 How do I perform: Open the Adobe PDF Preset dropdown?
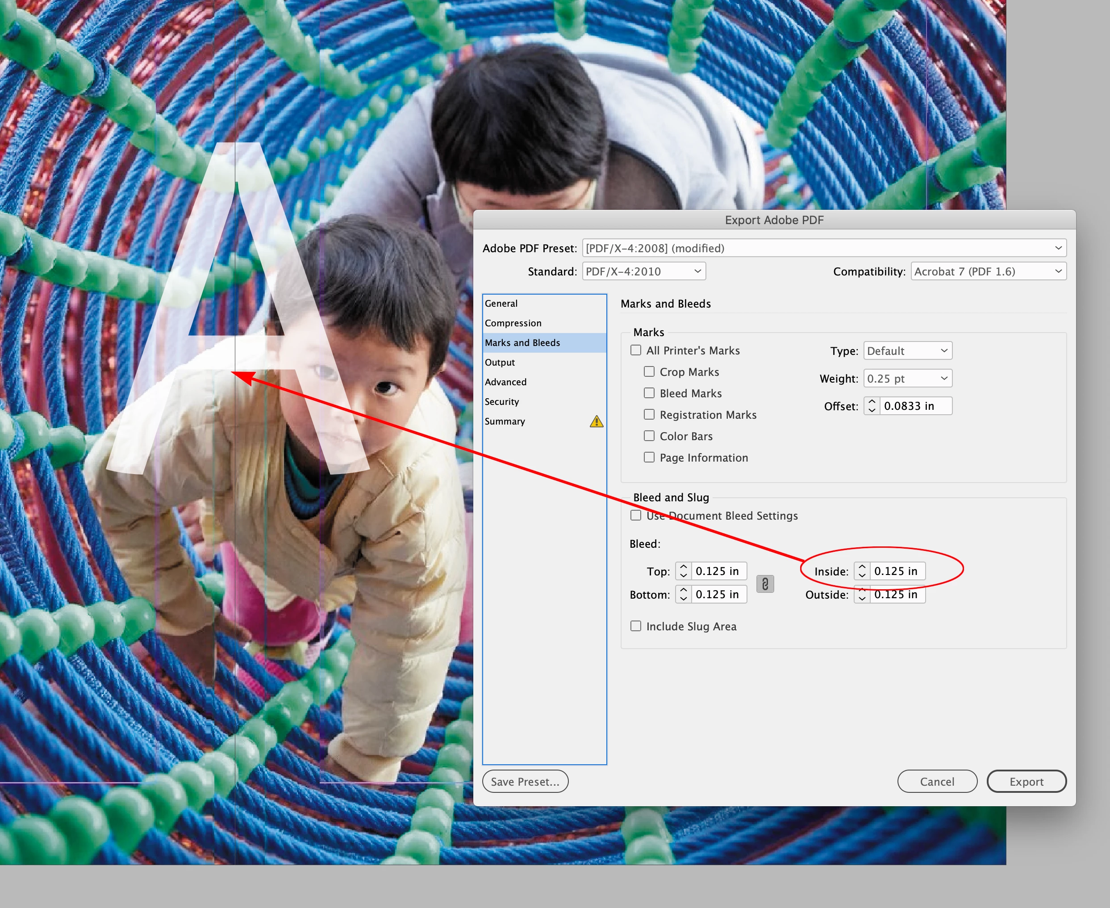pyautogui.click(x=824, y=248)
